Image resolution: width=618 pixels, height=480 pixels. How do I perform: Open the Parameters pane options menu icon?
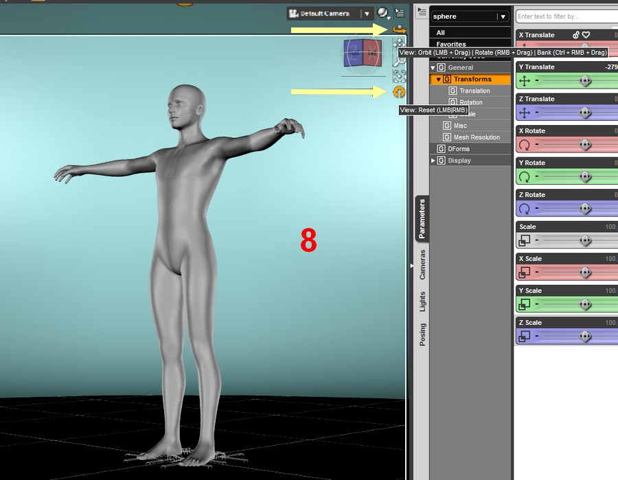[x=422, y=12]
